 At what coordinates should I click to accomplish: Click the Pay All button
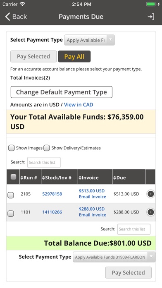pos(74,56)
